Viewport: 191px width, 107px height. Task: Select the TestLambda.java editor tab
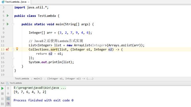click(x=16, y=2)
